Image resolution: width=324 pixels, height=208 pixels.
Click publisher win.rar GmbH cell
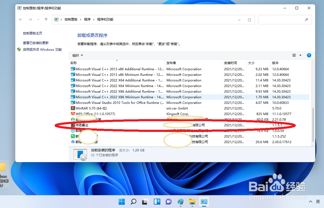pos(177,108)
